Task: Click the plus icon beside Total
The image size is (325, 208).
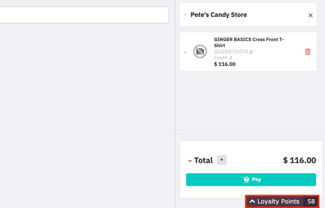Action: (x=221, y=160)
